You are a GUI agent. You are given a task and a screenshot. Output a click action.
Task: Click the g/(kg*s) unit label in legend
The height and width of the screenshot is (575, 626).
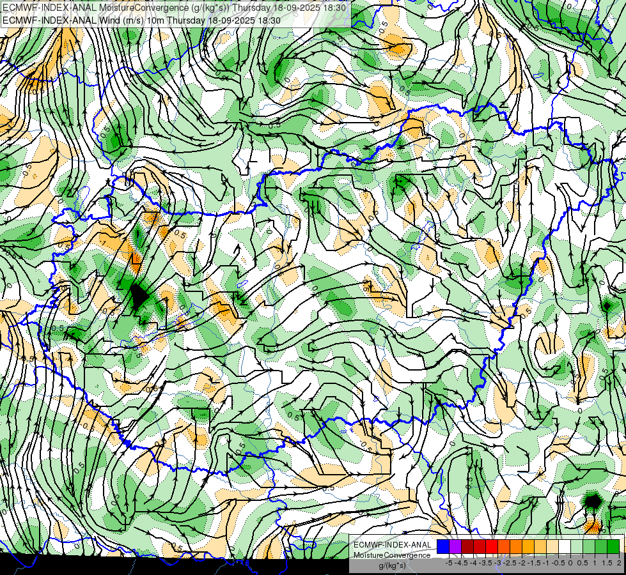(393, 565)
